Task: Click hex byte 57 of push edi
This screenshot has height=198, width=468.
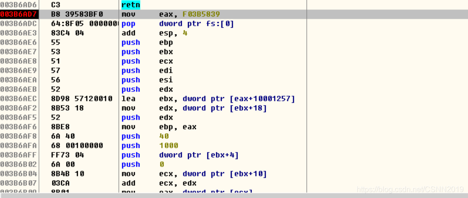Action: click(55, 71)
